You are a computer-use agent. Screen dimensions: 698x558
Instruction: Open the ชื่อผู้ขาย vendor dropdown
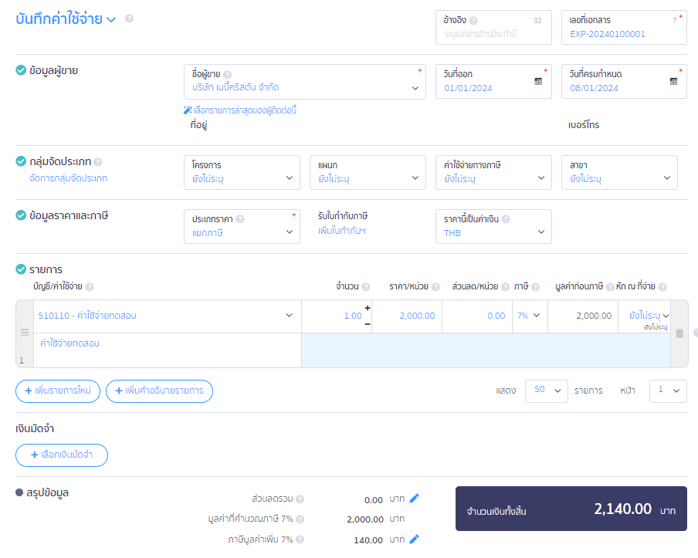(305, 82)
